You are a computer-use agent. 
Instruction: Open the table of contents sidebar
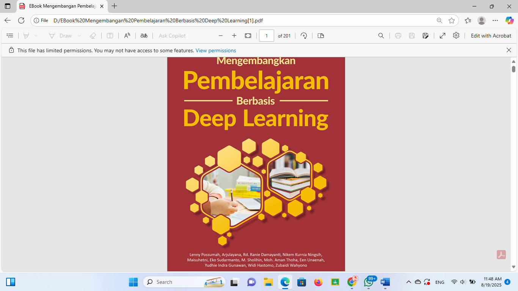[10, 36]
